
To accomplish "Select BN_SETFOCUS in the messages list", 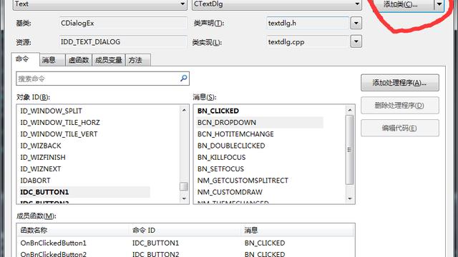I will pyautogui.click(x=220, y=169).
